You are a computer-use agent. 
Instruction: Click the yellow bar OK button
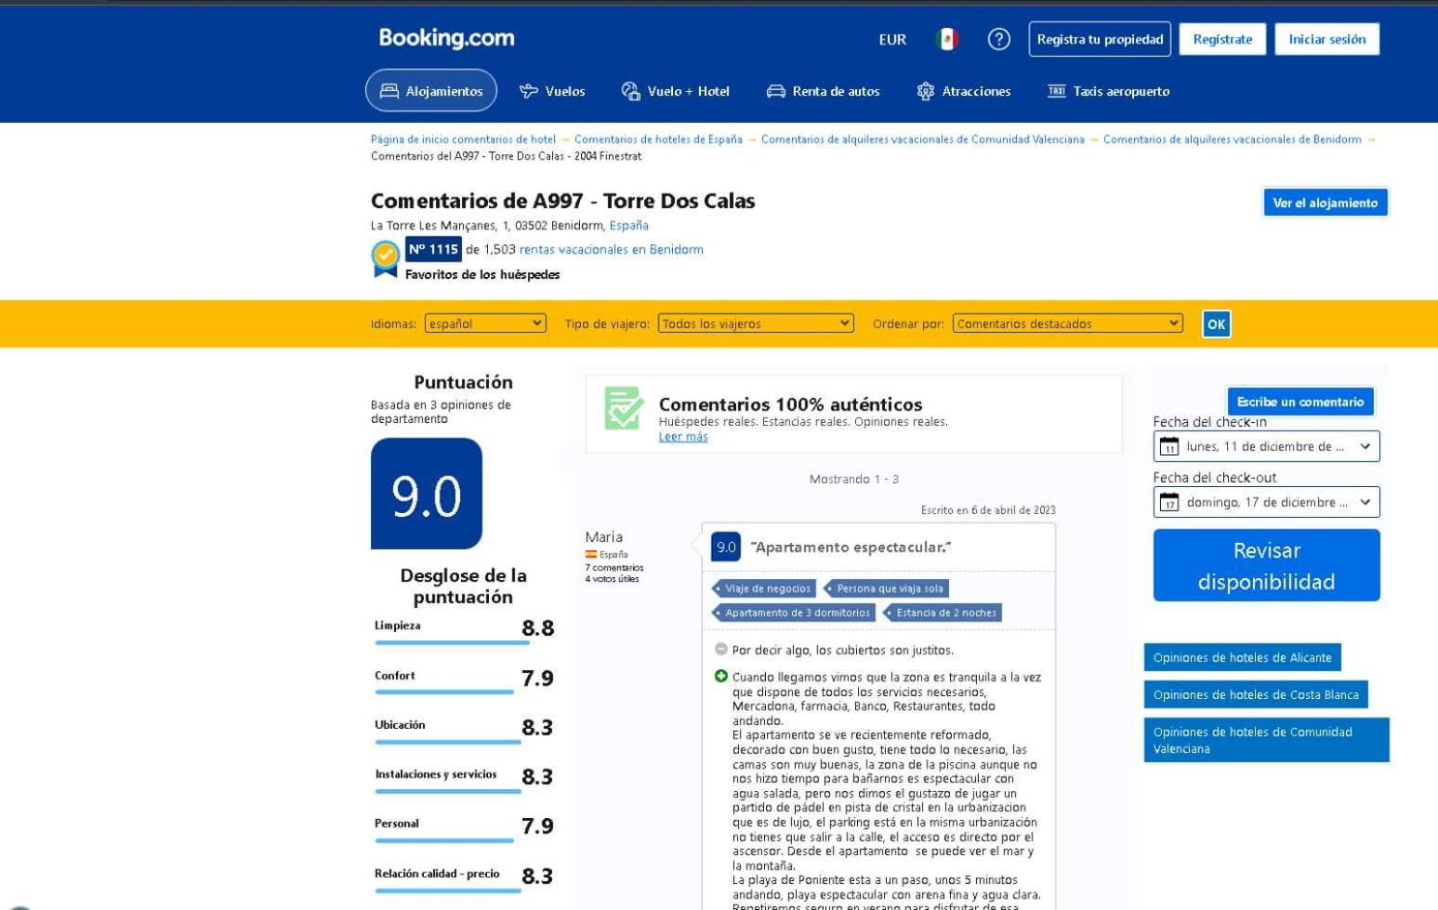tap(1216, 323)
